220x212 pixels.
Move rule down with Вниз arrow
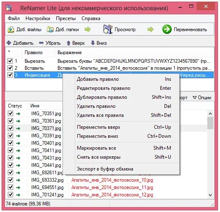(93, 43)
